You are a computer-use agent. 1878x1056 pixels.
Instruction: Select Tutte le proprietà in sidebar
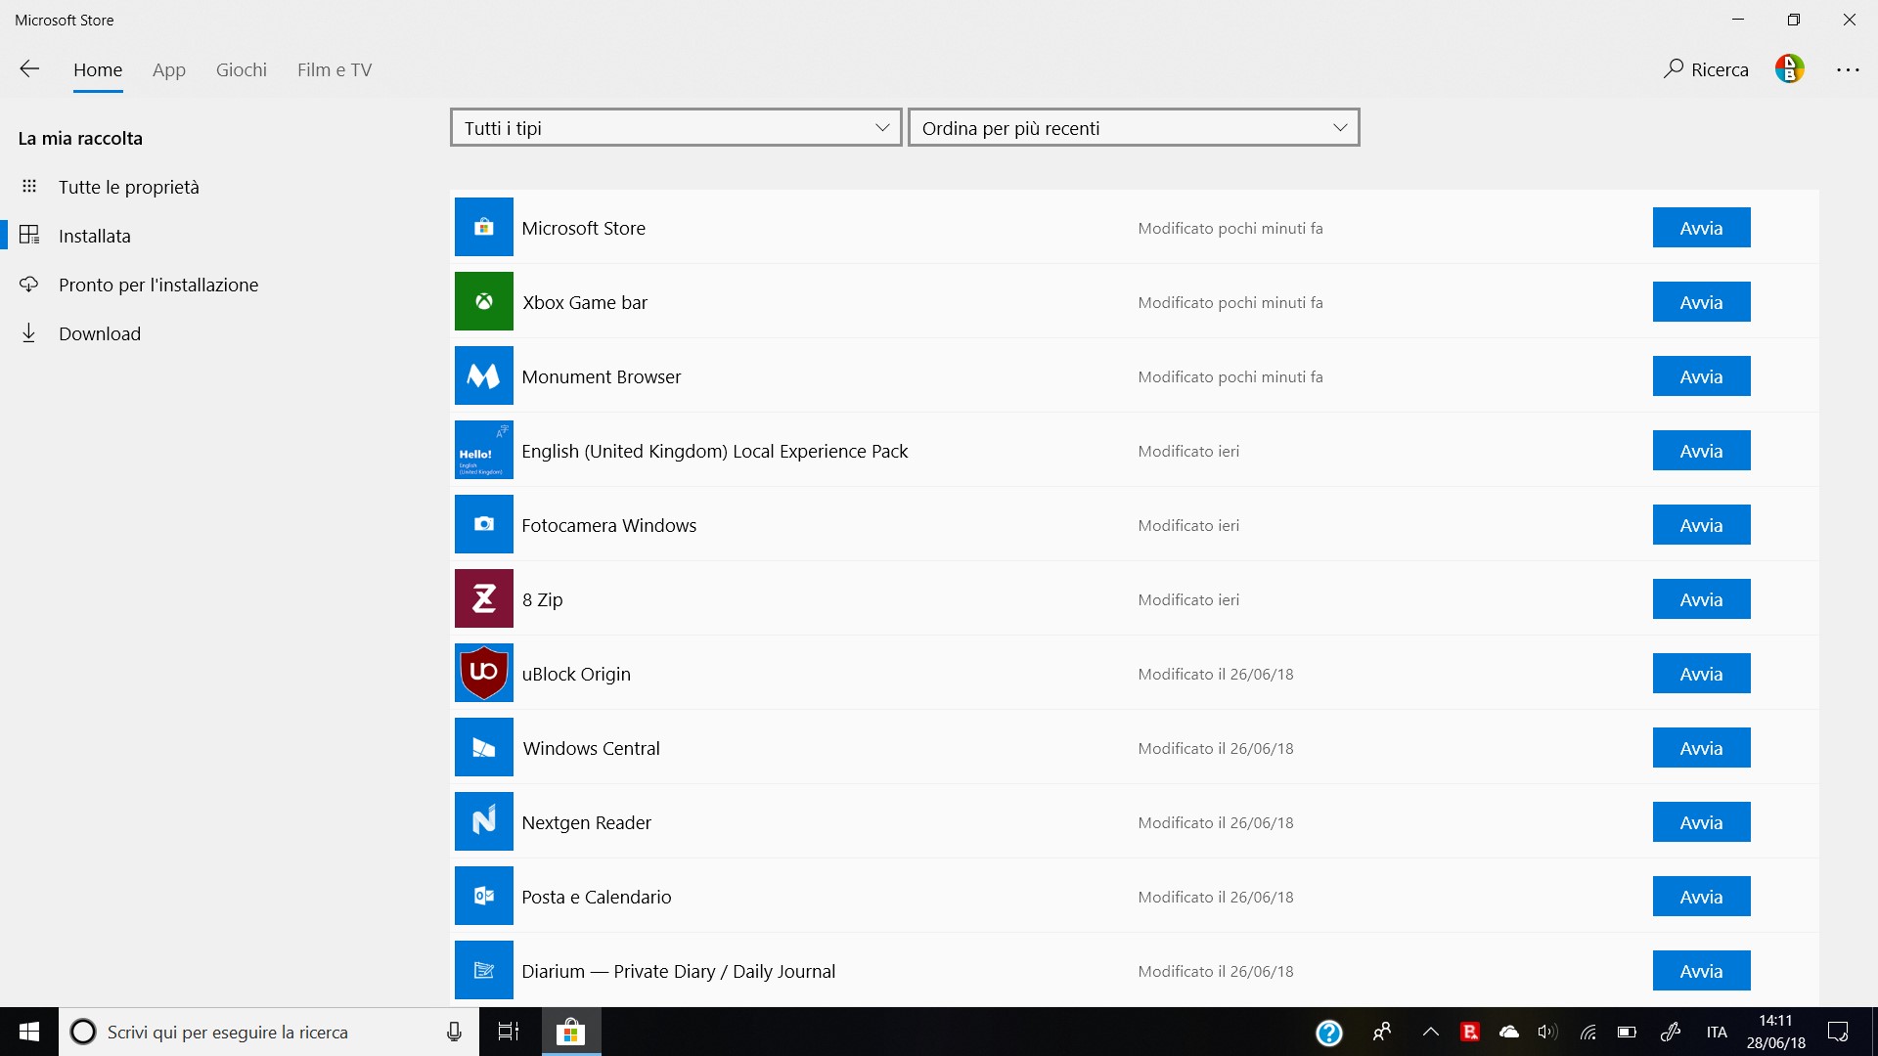click(129, 187)
